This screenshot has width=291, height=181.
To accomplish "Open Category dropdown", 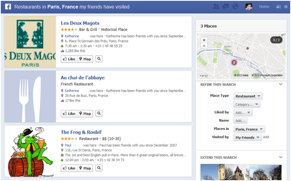I will (247, 104).
